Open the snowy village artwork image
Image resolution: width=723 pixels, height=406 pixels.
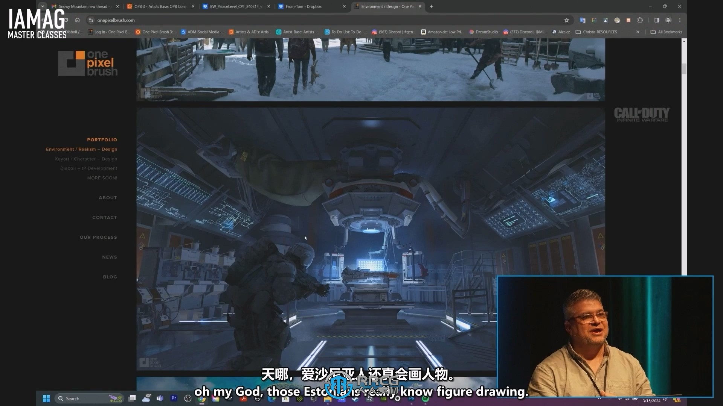tap(371, 70)
